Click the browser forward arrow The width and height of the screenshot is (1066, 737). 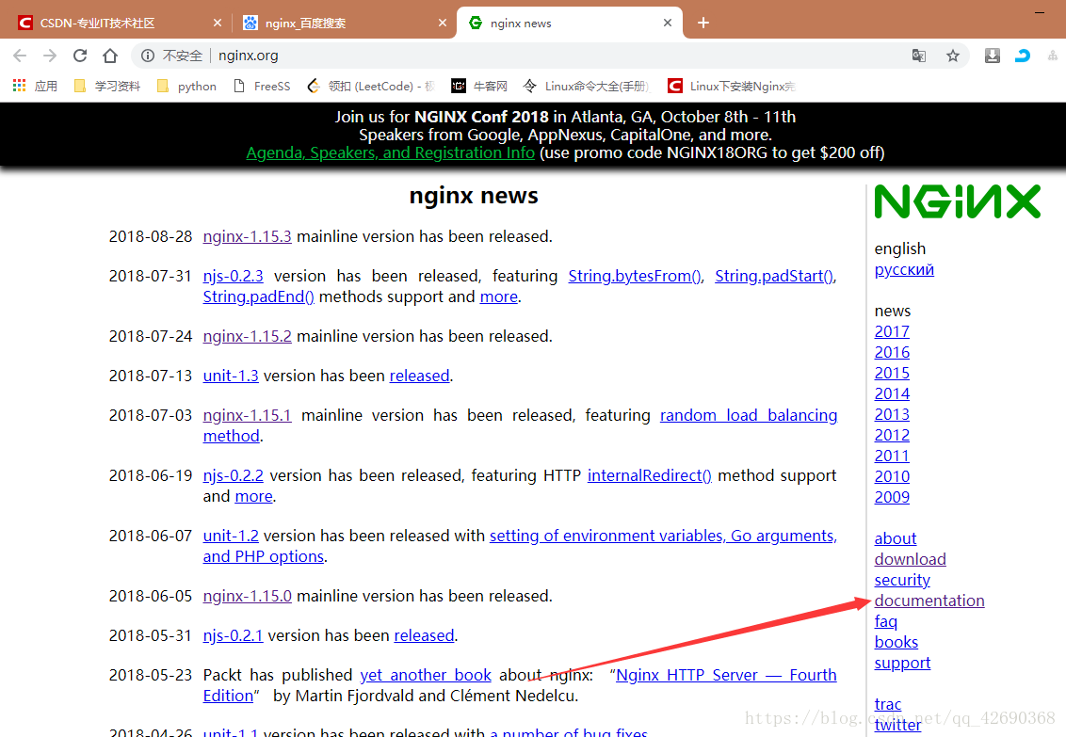coord(50,56)
